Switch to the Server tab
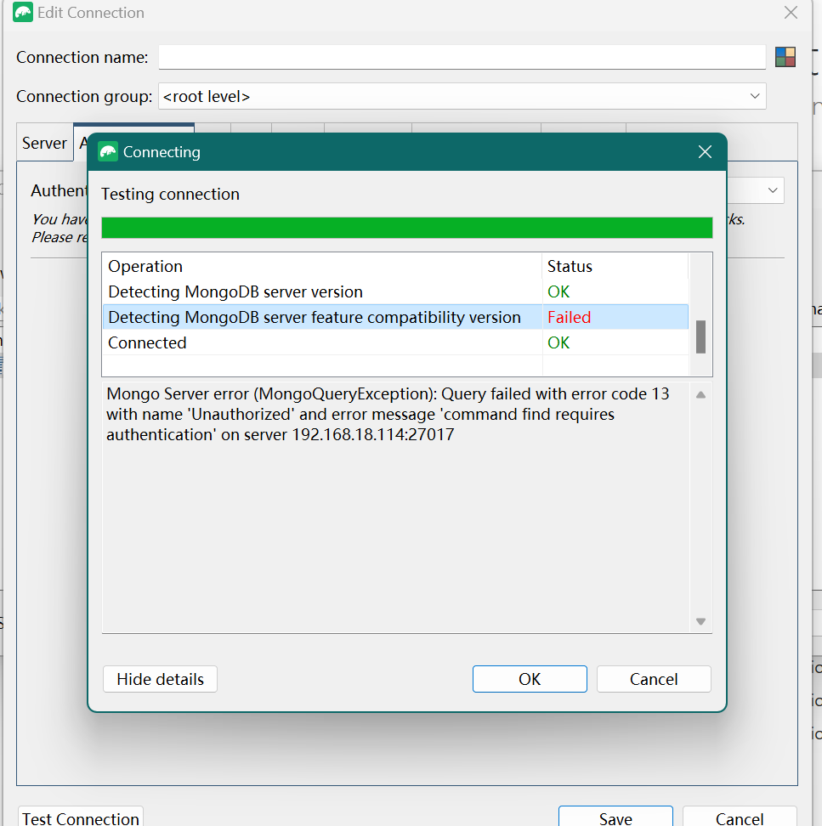Screen dimensions: 822x826 (44, 144)
